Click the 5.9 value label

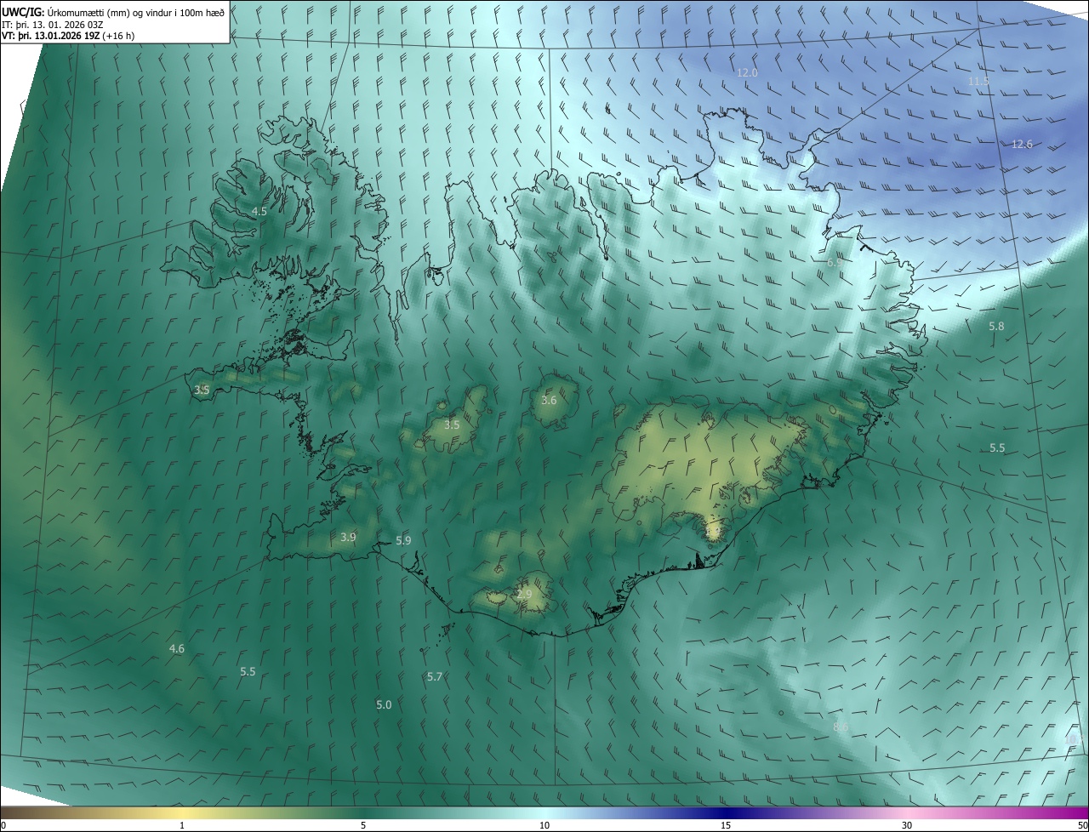coord(403,540)
